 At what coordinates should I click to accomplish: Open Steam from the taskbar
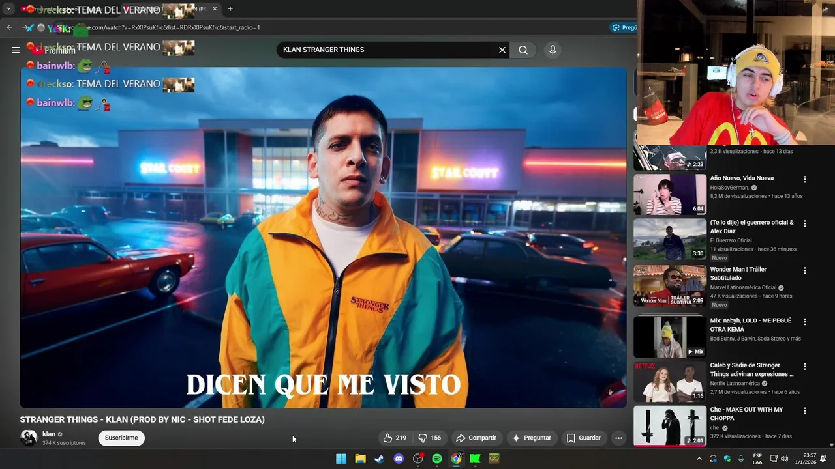click(x=379, y=459)
